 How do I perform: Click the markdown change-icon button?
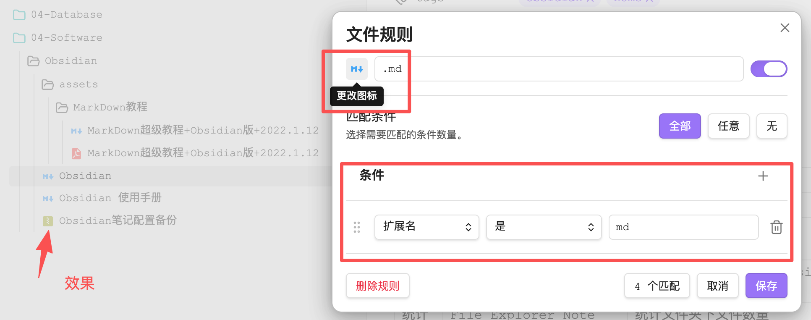(356, 69)
